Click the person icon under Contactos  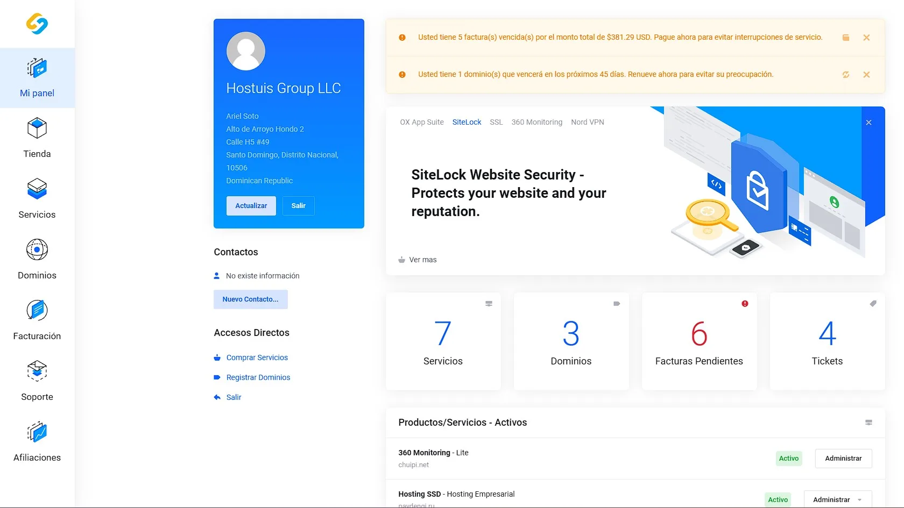click(216, 276)
